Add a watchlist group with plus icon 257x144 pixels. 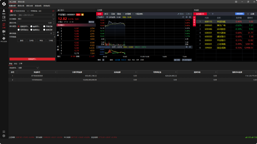pos(213,14)
